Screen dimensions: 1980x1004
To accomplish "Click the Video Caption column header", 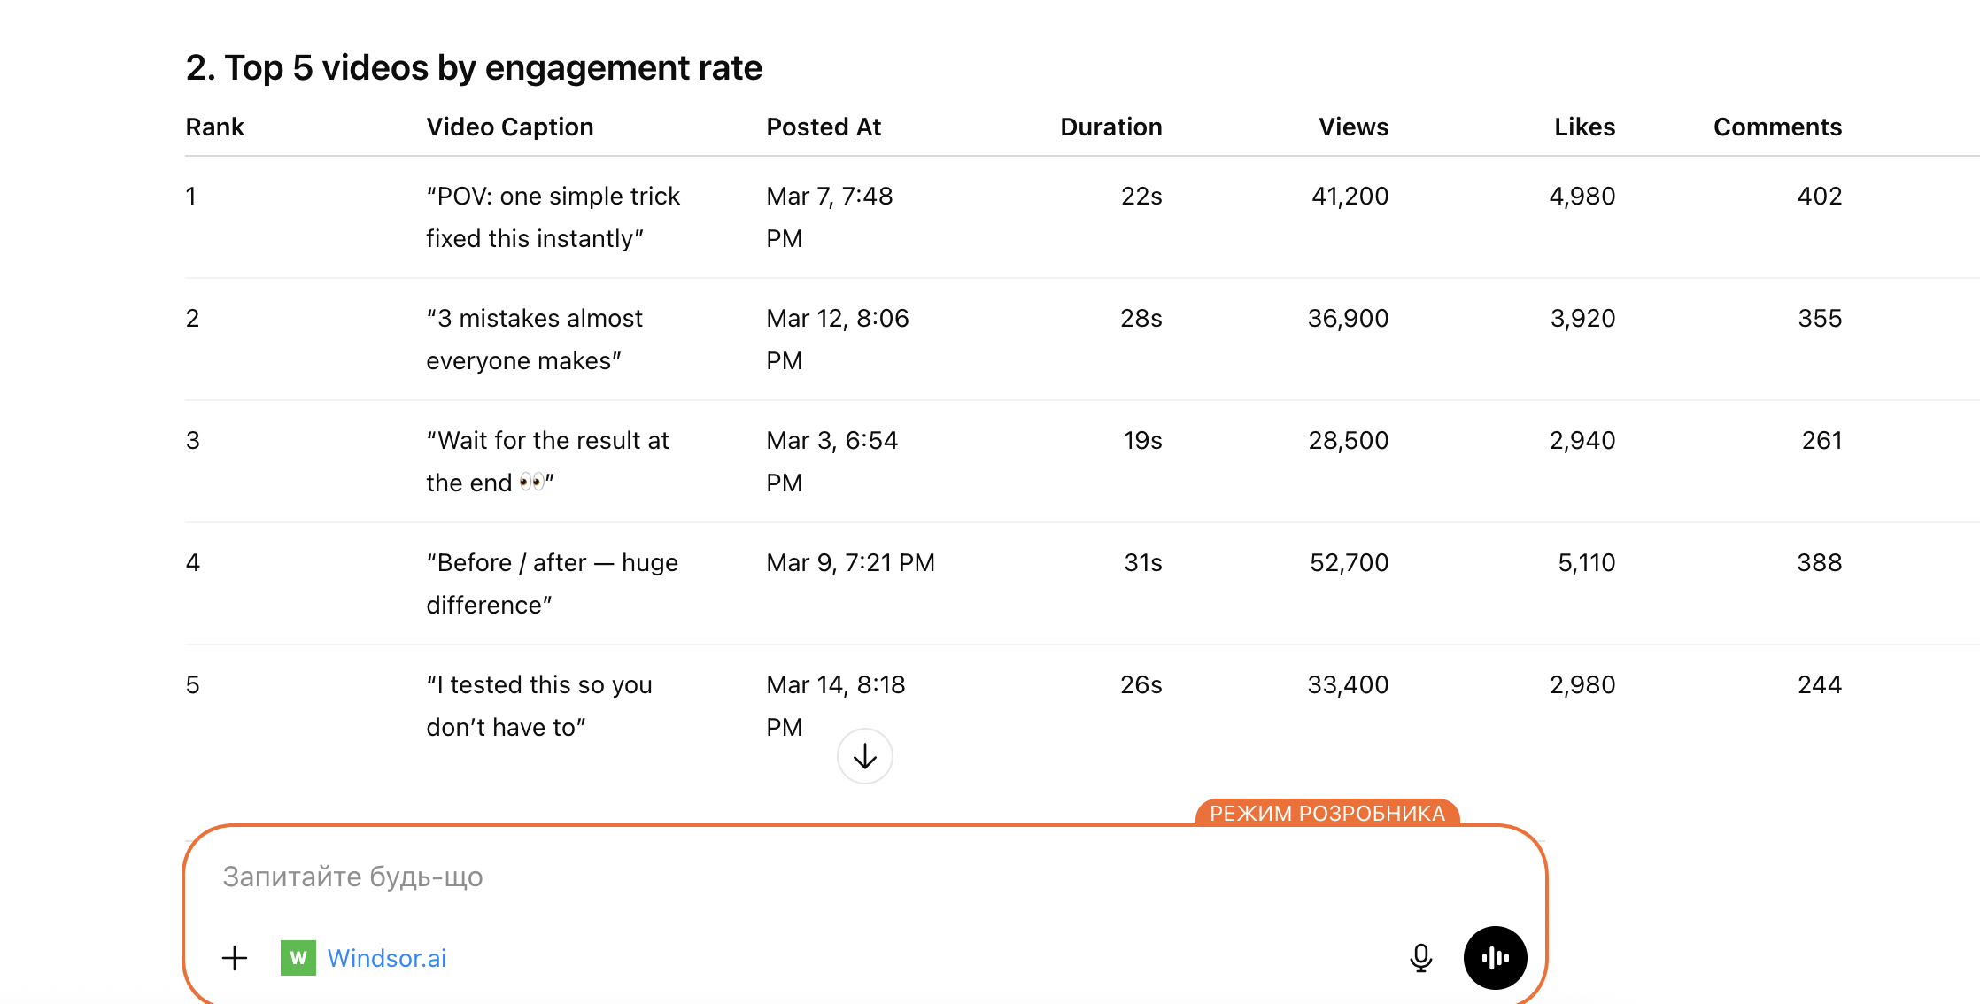I will (510, 127).
